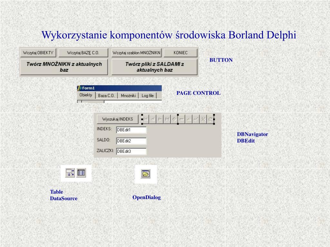Click the BUTTON caption text
Screen dimensions: 330x247
221,60
